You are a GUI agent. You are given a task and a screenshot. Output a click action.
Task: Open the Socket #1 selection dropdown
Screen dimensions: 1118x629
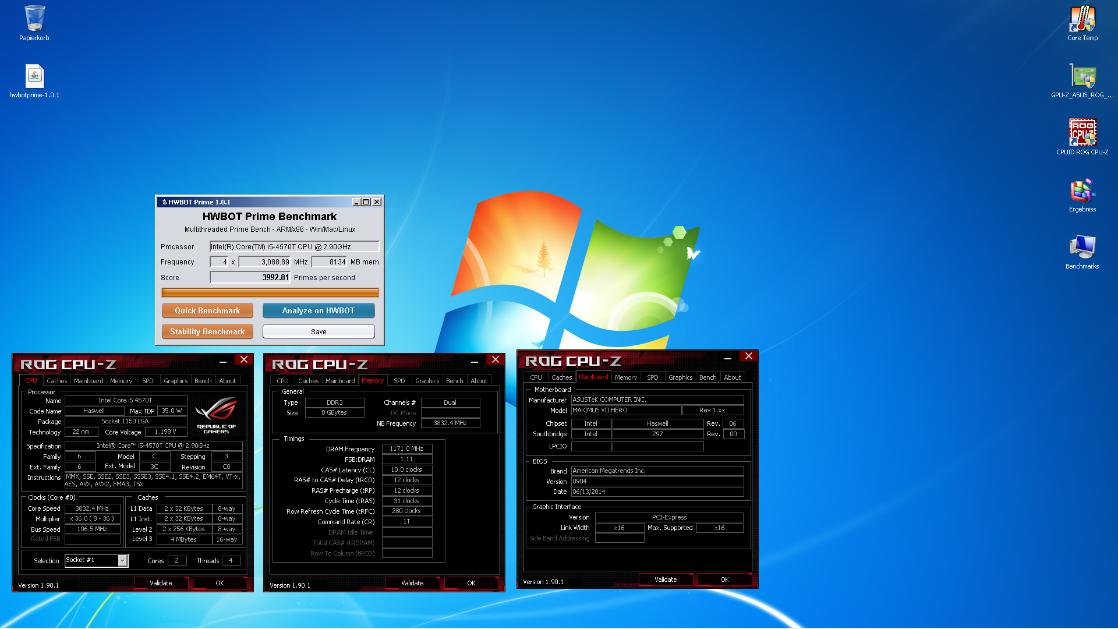point(123,560)
